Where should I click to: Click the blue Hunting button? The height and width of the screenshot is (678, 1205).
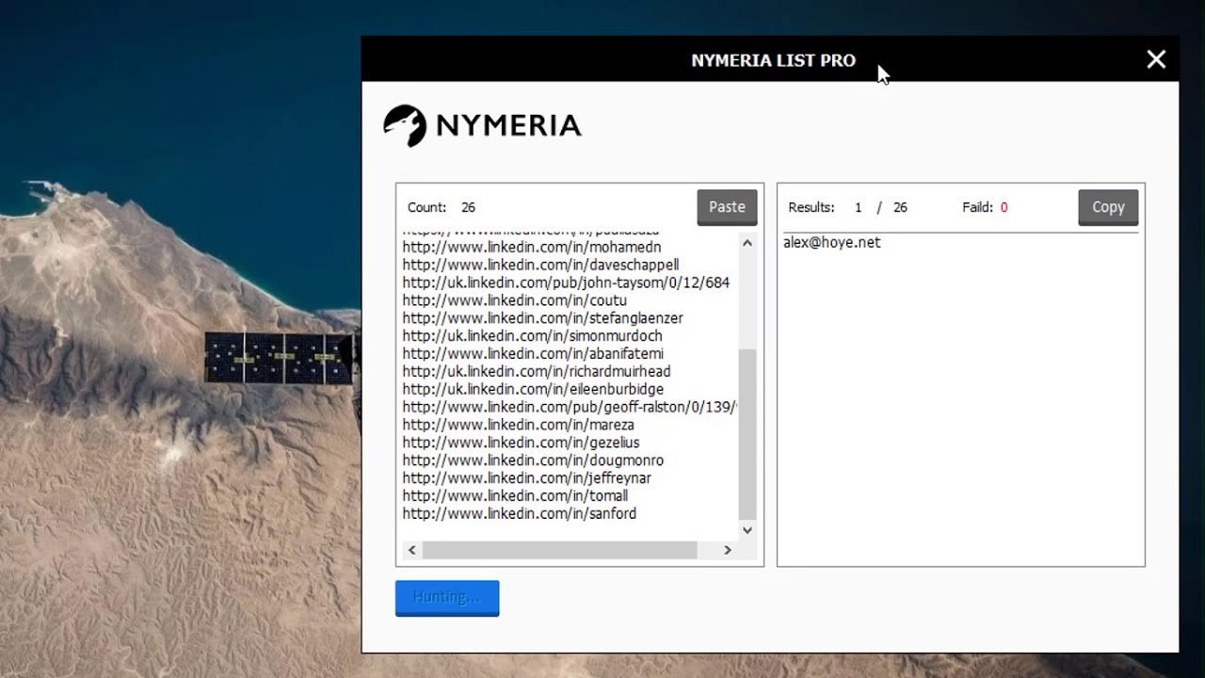tap(447, 598)
